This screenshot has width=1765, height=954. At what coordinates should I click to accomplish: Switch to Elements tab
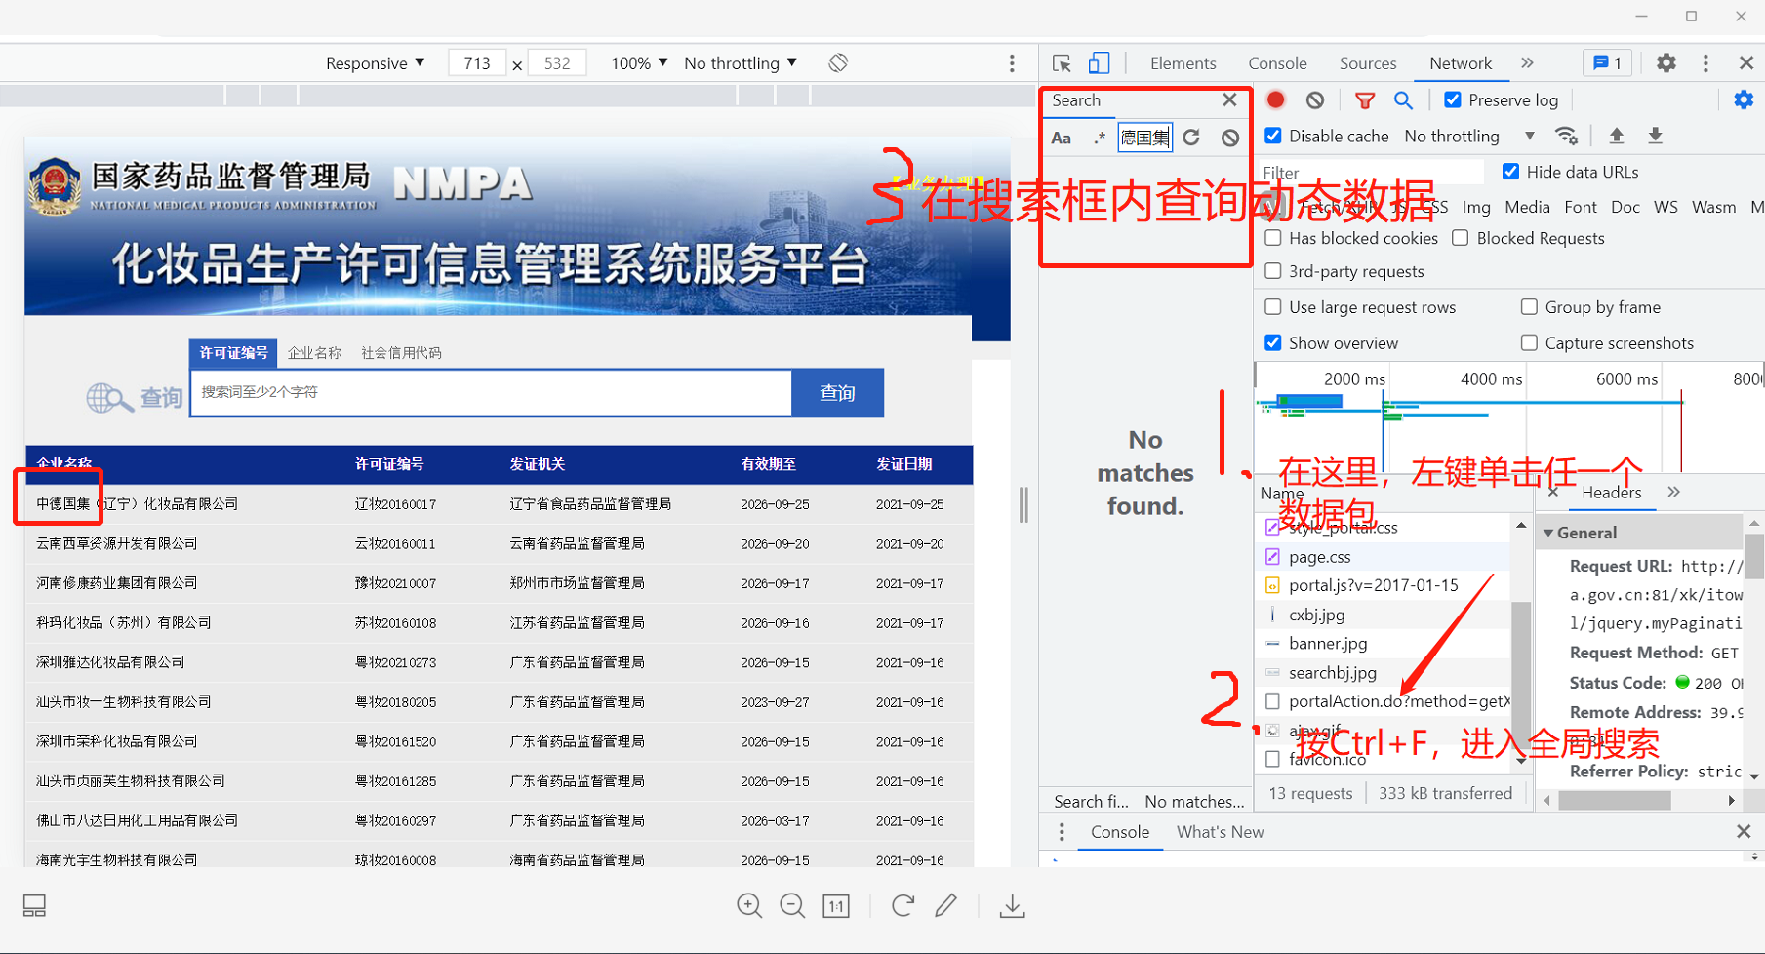click(x=1183, y=63)
